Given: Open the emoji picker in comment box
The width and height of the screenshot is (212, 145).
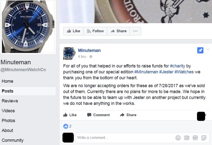Looking at the screenshot, I should (x=178, y=138).
